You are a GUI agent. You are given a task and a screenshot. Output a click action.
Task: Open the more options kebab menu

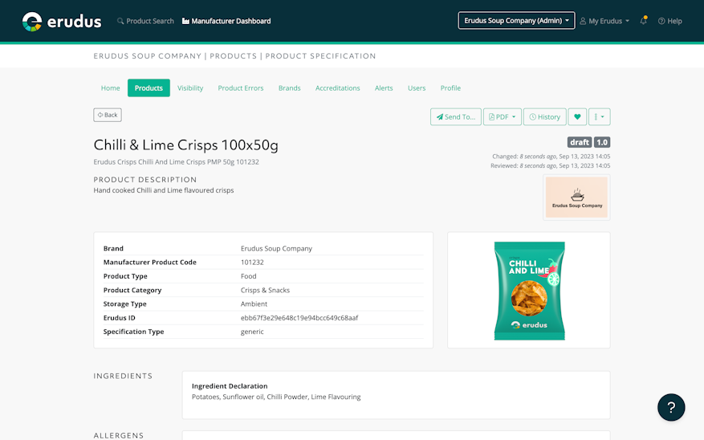point(600,116)
